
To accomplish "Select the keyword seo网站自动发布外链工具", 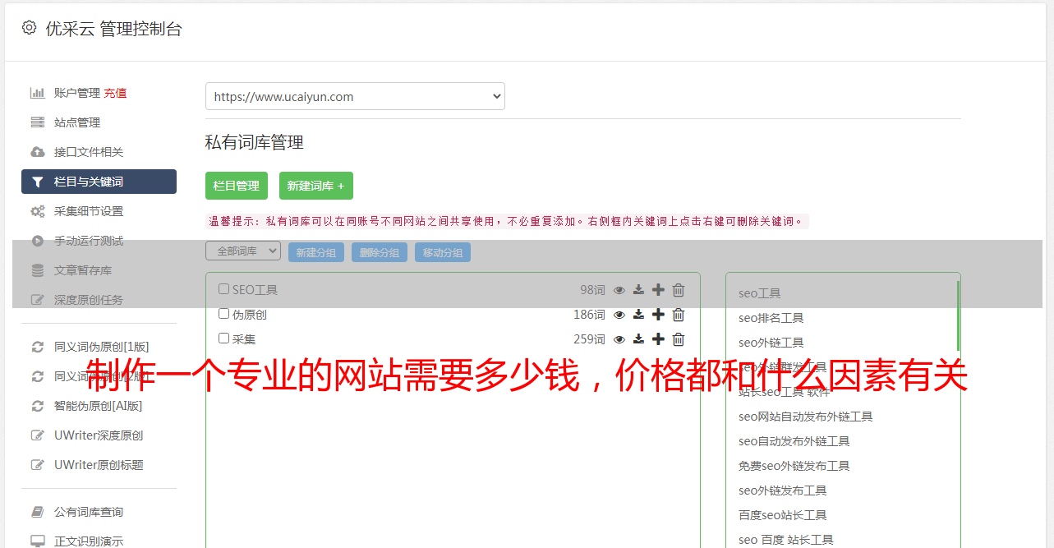I will (x=805, y=417).
